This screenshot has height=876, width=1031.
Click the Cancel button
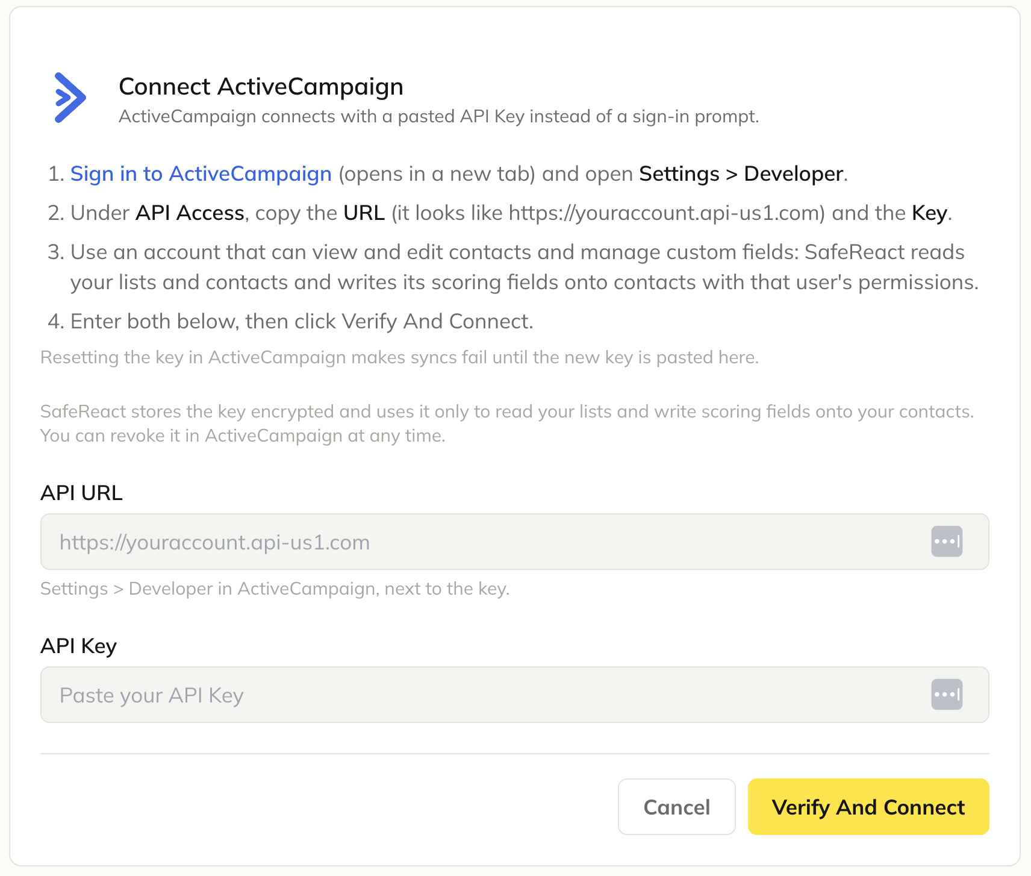(x=677, y=807)
